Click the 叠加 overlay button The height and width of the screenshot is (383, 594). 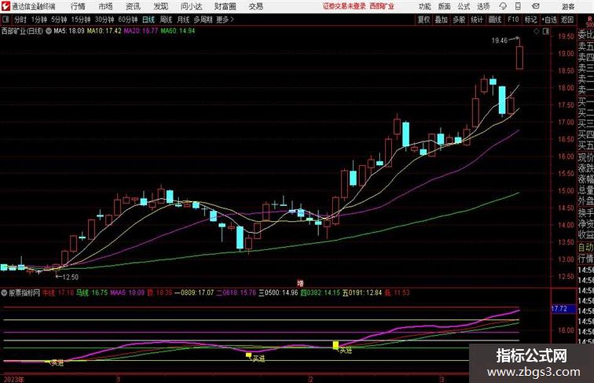click(x=441, y=19)
